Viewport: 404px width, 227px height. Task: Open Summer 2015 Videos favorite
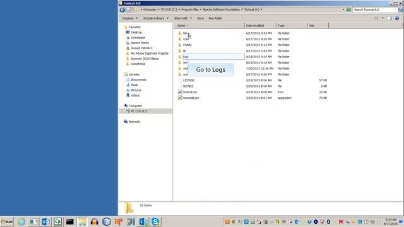145,59
